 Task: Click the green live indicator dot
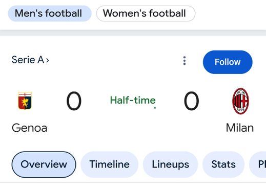[x=155, y=108]
